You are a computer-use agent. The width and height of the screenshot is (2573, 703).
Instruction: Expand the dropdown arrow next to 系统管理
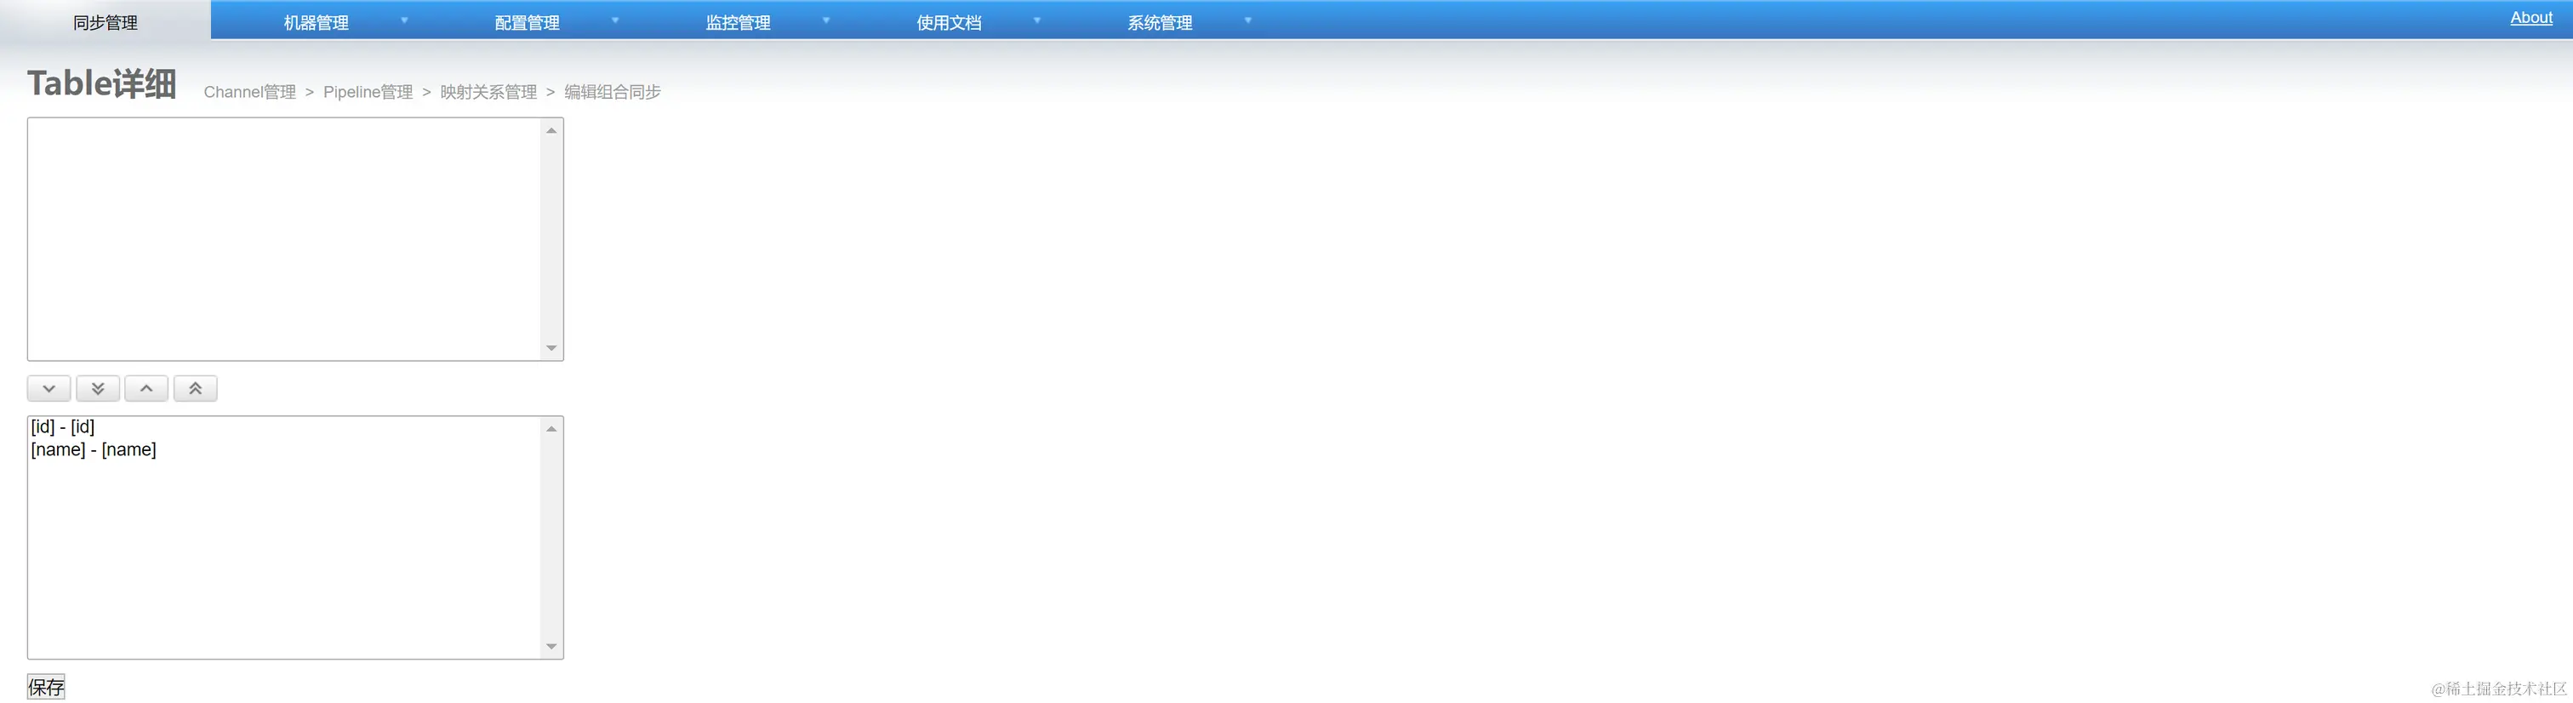coord(1247,20)
